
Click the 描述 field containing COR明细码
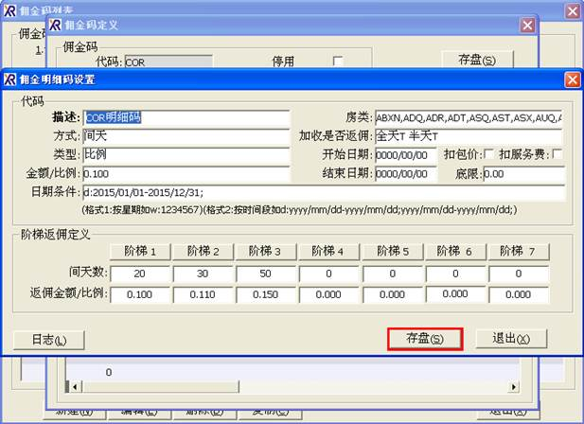[186, 117]
